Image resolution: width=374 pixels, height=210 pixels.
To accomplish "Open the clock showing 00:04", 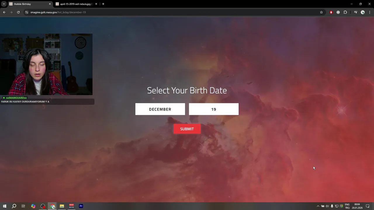I will tap(357, 206).
